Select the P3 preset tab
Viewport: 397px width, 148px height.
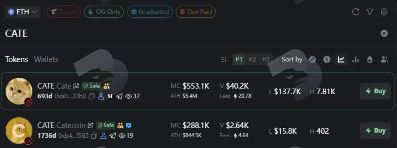coord(266,59)
